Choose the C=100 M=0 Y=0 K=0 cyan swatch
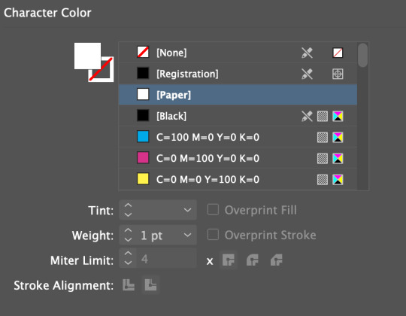The height and width of the screenshot is (316, 406). (238, 137)
